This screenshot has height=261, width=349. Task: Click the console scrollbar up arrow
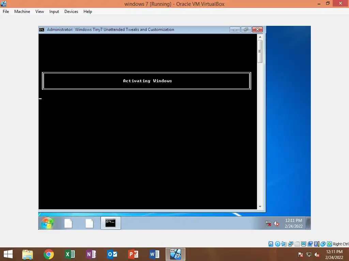pos(260,37)
